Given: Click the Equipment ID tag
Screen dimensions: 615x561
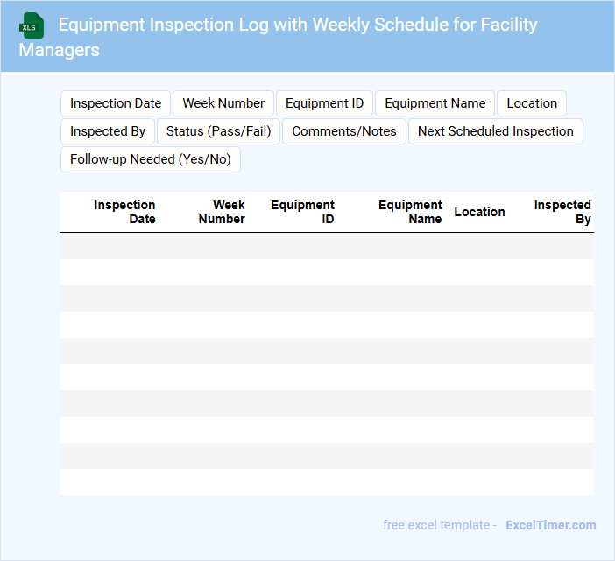Looking at the screenshot, I should (324, 103).
